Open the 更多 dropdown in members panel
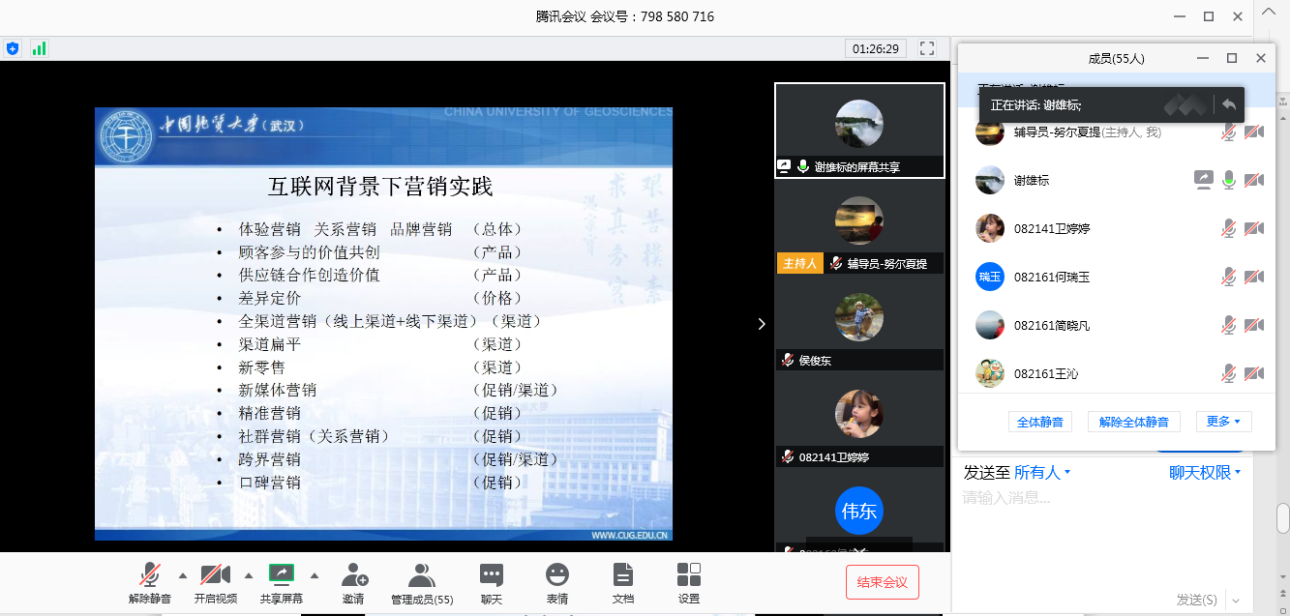This screenshot has width=1290, height=616. (x=1223, y=422)
